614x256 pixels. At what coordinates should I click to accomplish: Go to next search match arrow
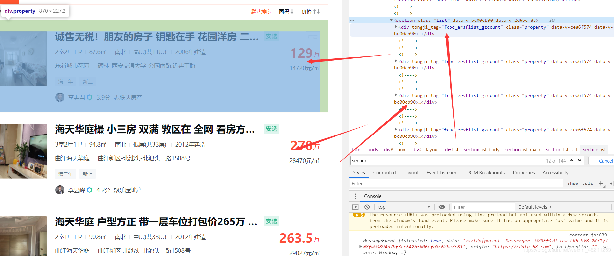pos(580,161)
